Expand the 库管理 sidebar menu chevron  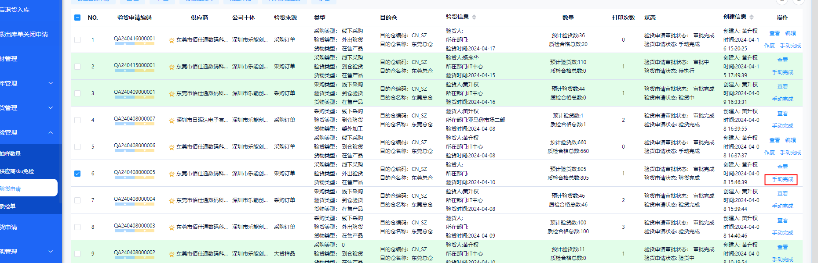(x=51, y=83)
